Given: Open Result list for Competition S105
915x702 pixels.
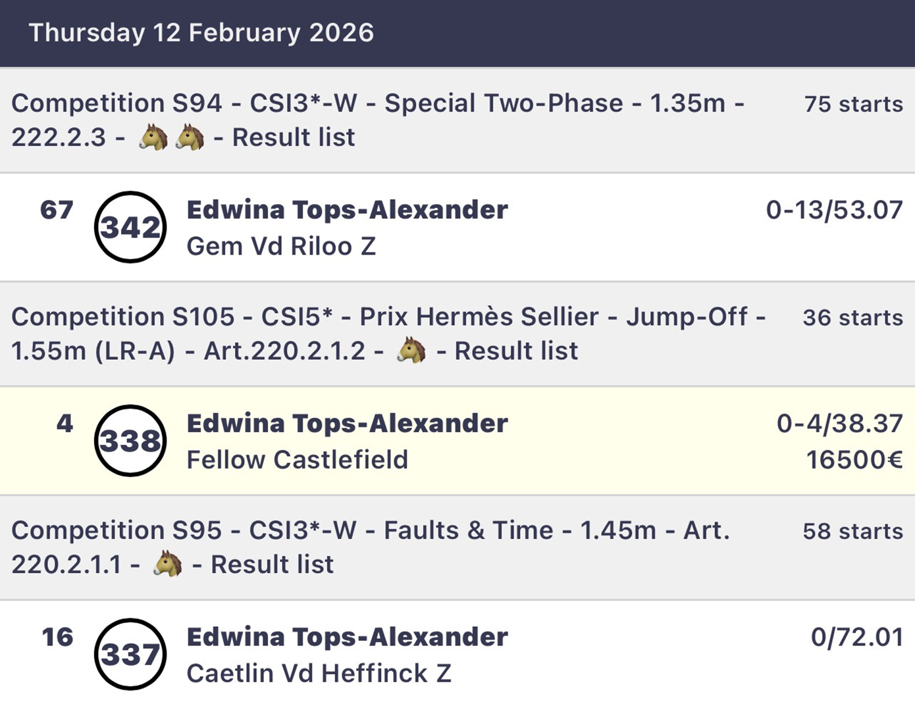Looking at the screenshot, I should [x=516, y=351].
